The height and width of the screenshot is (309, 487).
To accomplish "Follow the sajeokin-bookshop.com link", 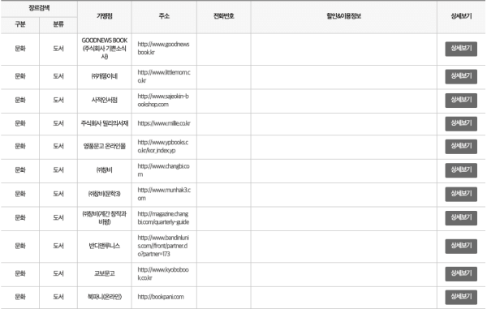I will tap(163, 101).
